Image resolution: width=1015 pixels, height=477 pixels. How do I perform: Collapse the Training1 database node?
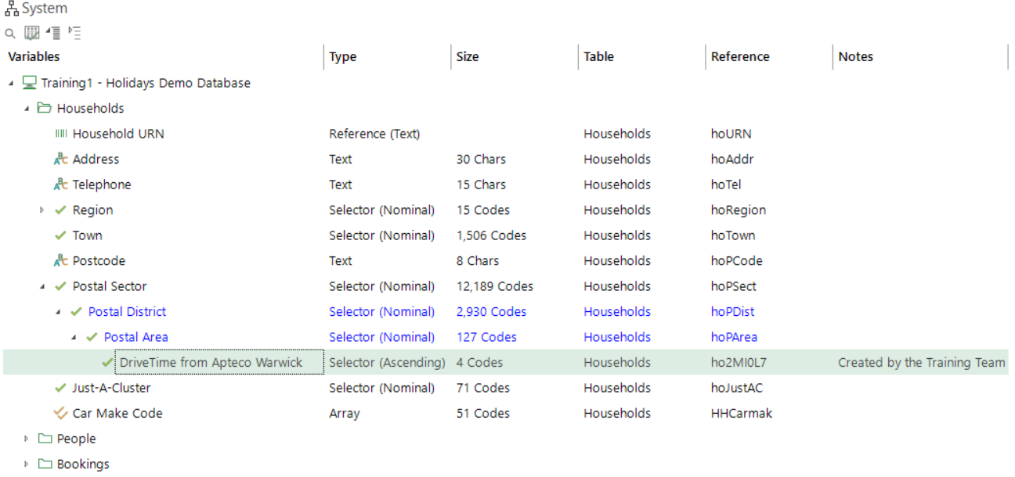(11, 83)
